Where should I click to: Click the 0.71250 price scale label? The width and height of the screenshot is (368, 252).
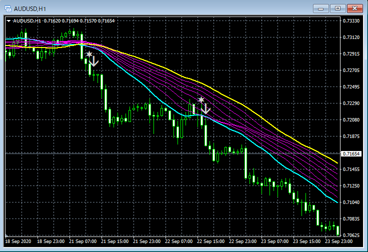coord(351,186)
